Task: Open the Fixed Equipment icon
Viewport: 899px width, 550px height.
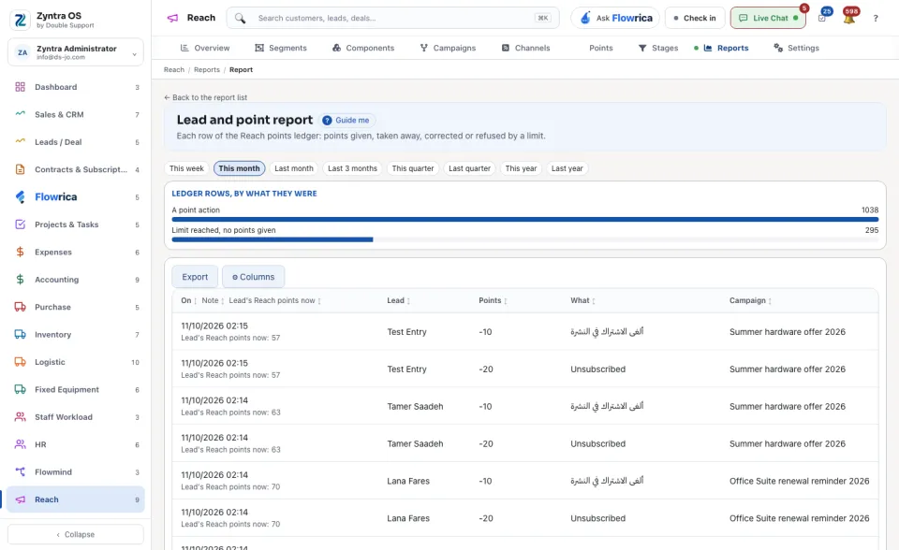Action: click(20, 389)
